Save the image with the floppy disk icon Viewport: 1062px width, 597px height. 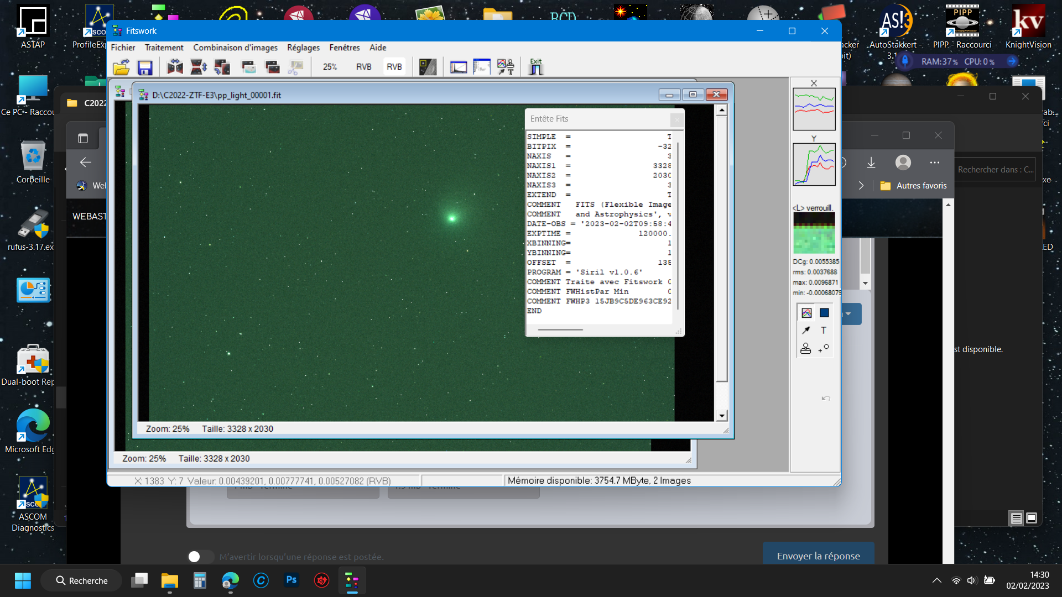click(145, 67)
